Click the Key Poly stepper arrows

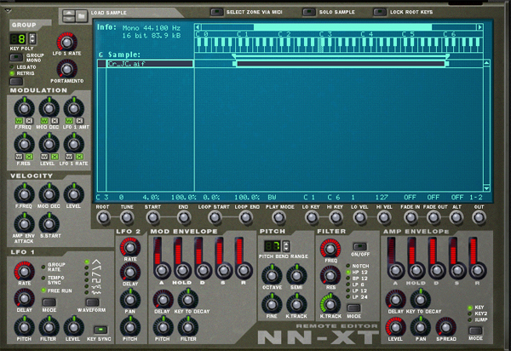(32, 39)
